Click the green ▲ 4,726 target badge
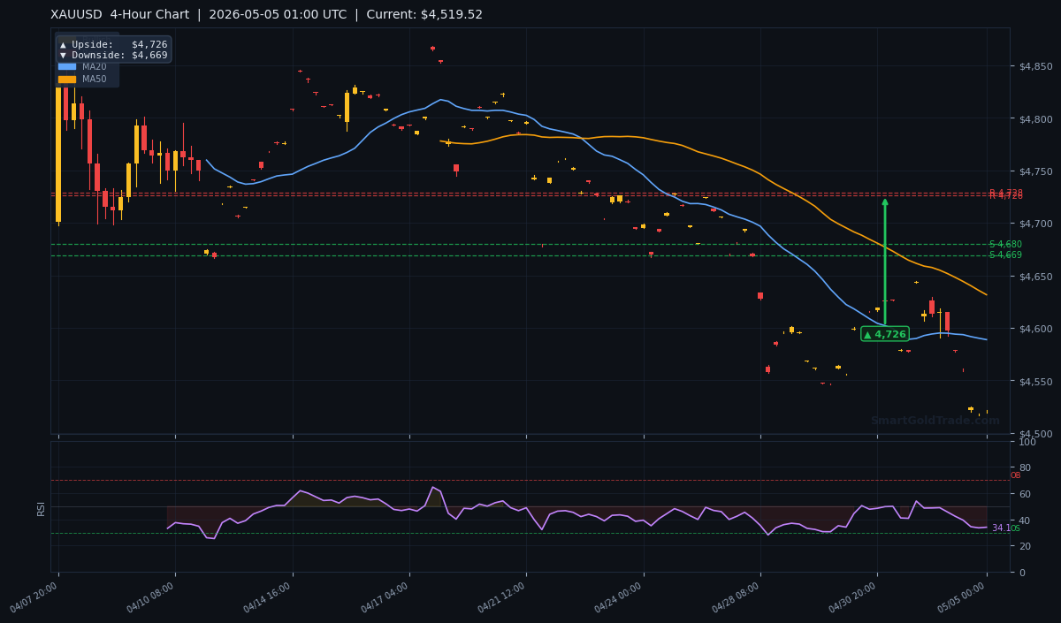Viewport: 1061px width, 623px height. coord(885,334)
